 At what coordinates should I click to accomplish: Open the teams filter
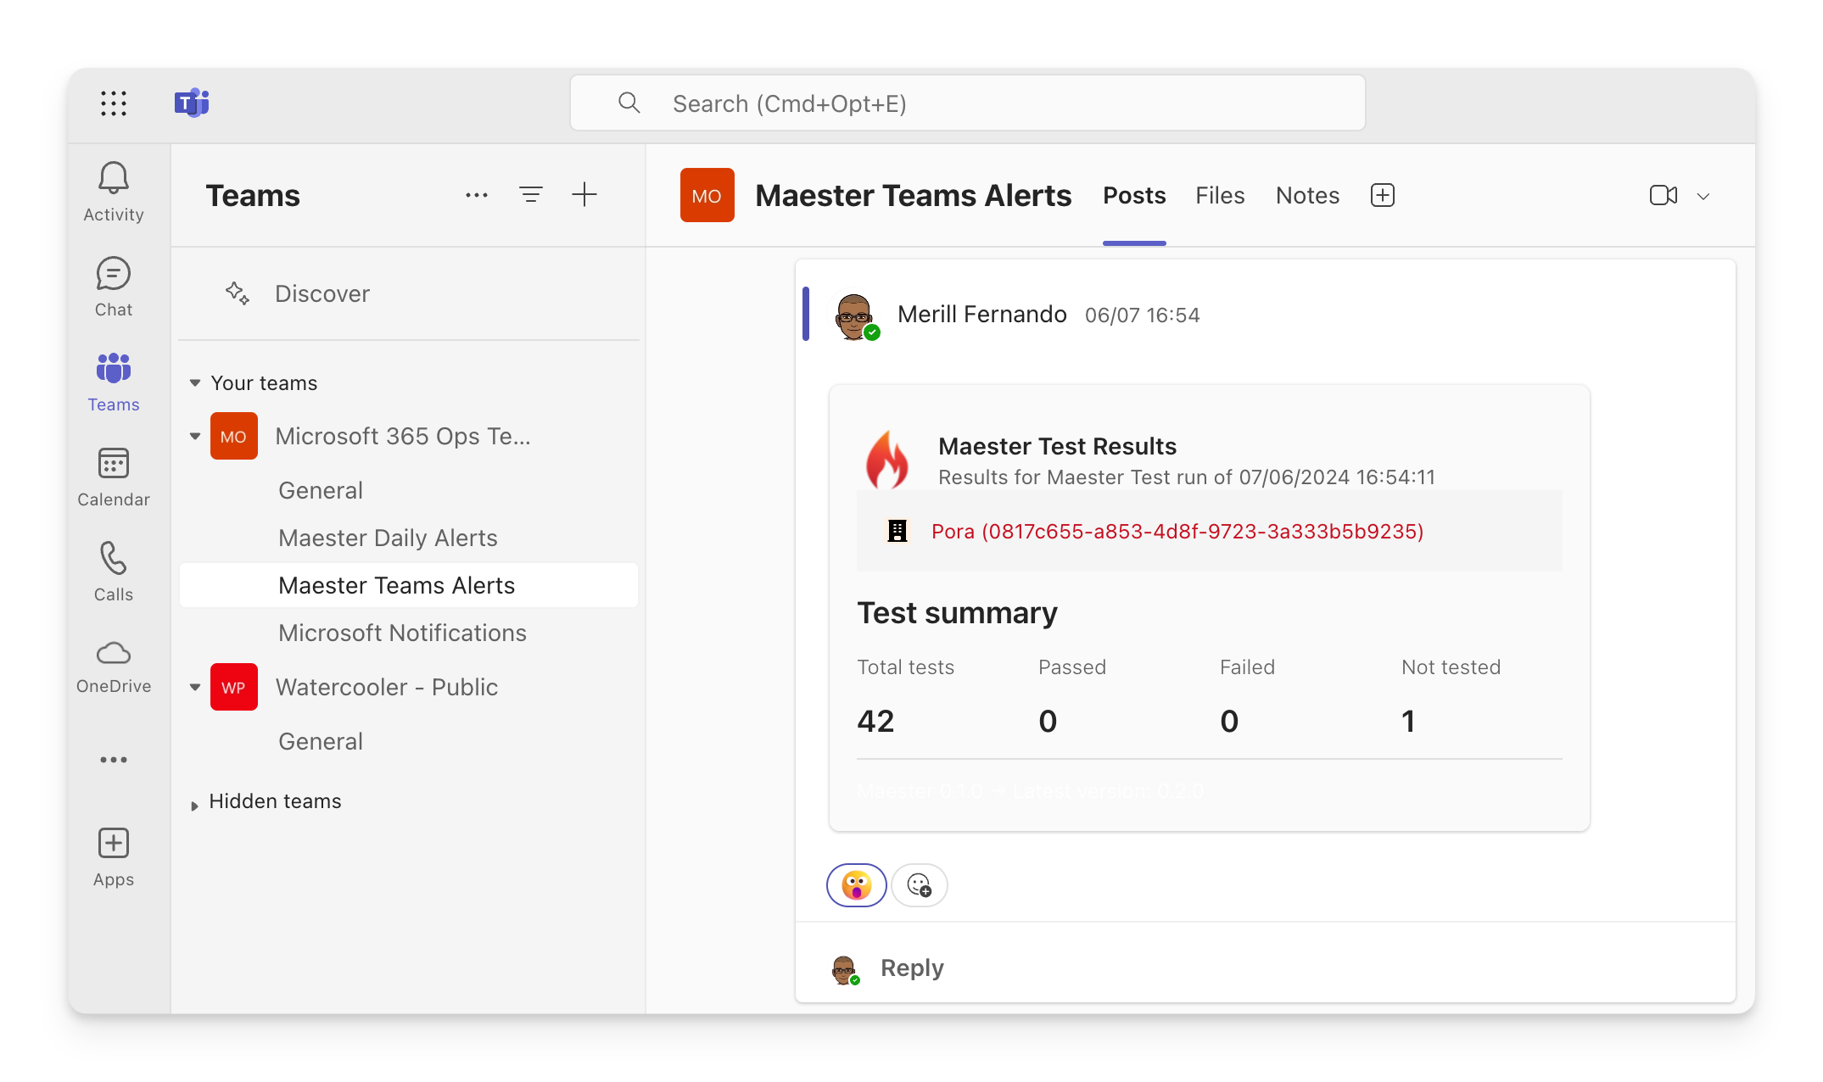click(x=530, y=194)
